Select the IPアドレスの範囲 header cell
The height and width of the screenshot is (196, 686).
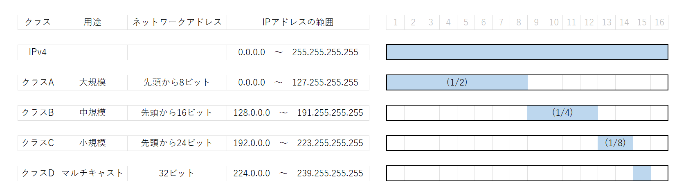(298, 22)
